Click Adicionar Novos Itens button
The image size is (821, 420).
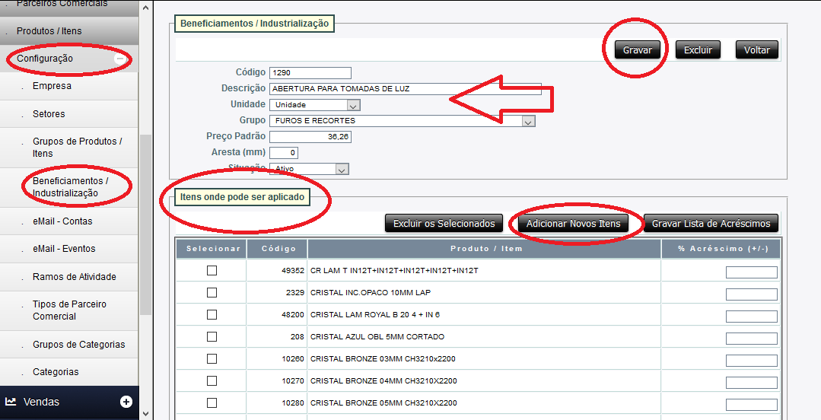(574, 223)
